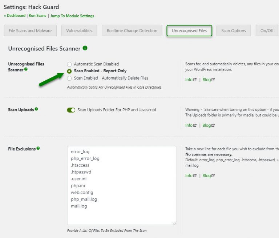Click php.ini entry in exclusions
The width and height of the screenshot is (279, 238).
pyautogui.click(x=78, y=186)
